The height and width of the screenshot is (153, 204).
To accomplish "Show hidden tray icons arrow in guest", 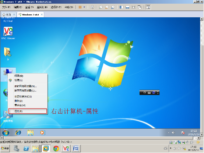I will 169,133.
